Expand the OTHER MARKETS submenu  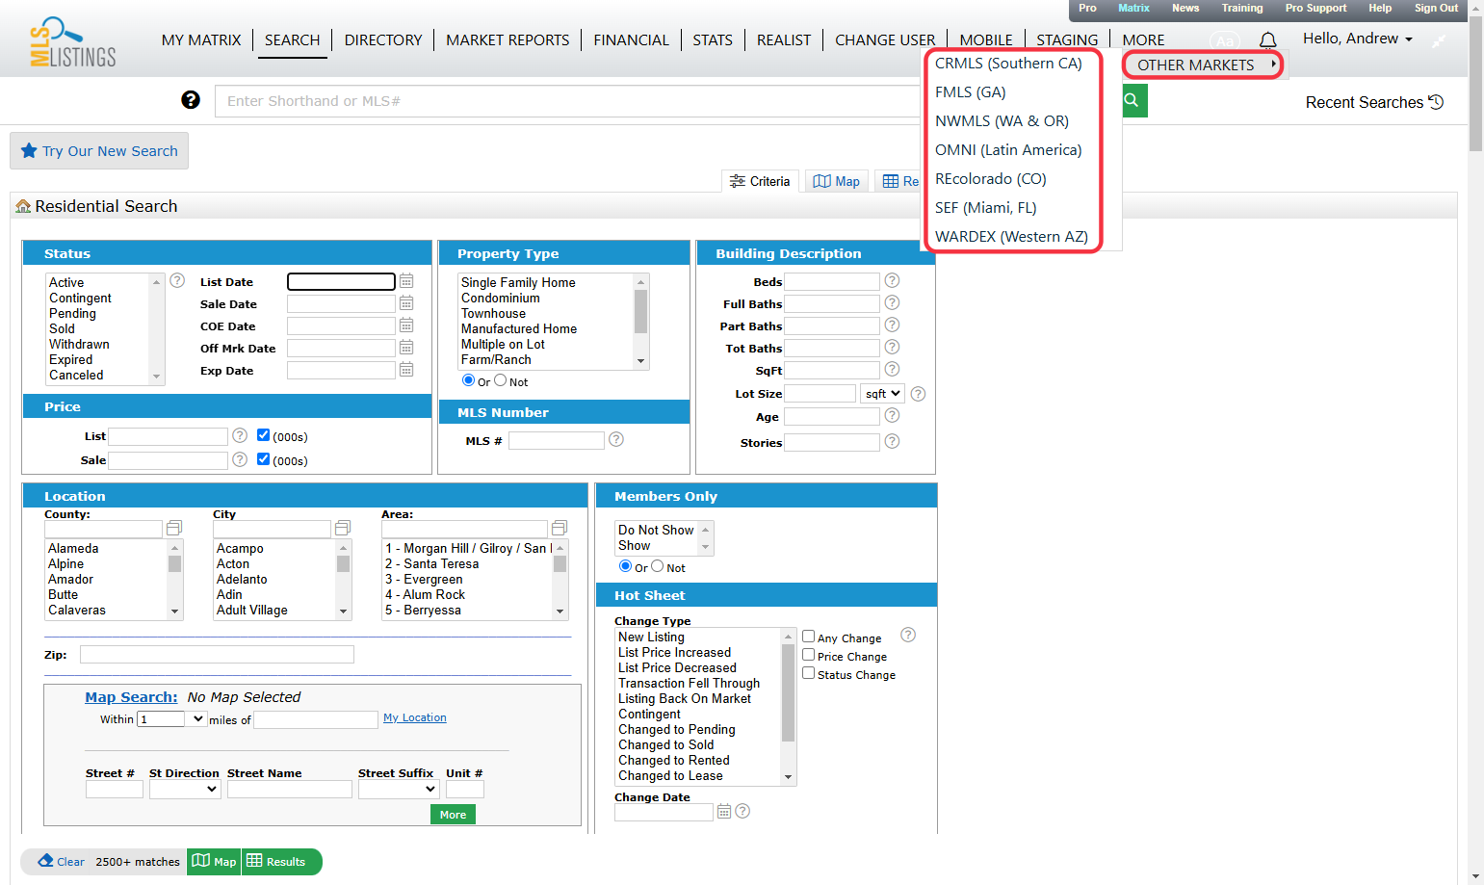[1203, 65]
